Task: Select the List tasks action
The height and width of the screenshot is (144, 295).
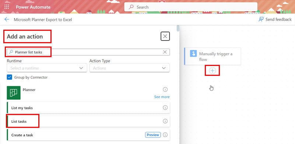Action: click(88, 121)
